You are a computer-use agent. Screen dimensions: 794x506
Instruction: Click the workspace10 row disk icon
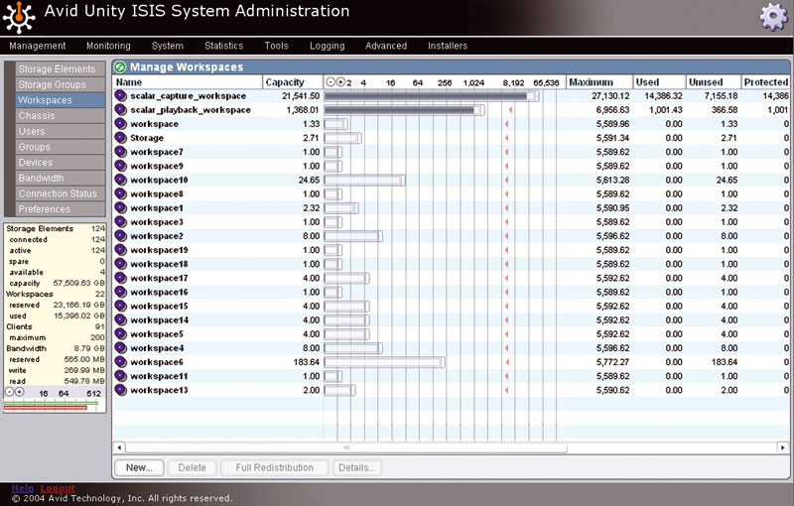coord(121,181)
